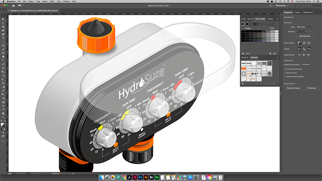Open Photoshop from the Dock
Image resolution: width=322 pixels, height=181 pixels.
coord(140,178)
